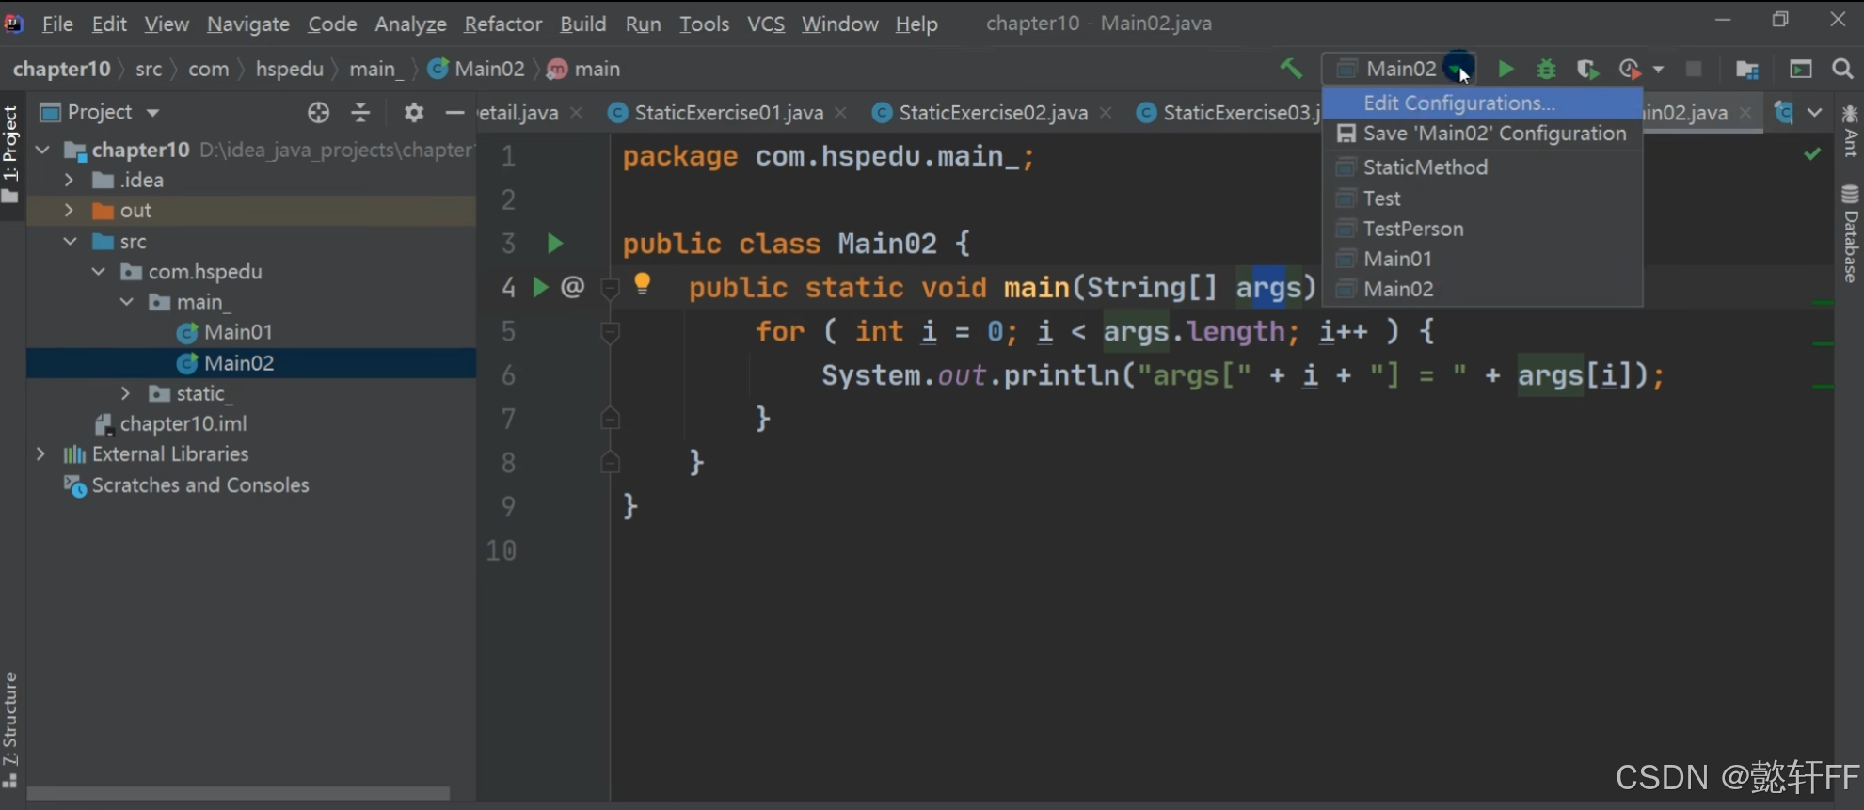Start debugging with the bug icon
1864x810 pixels.
tap(1546, 69)
